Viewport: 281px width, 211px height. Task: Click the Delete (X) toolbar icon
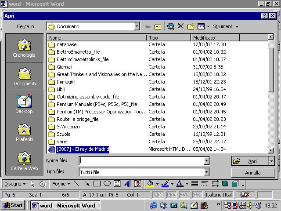pos(180,26)
